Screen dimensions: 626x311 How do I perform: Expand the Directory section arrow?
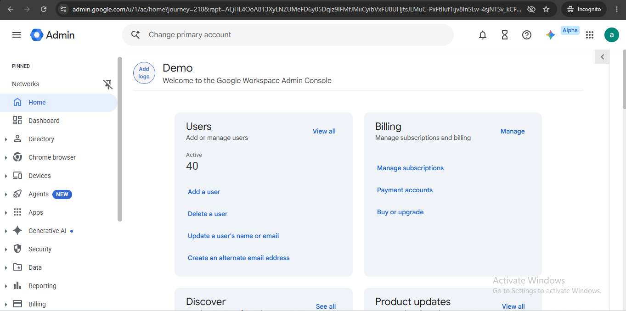pos(6,139)
